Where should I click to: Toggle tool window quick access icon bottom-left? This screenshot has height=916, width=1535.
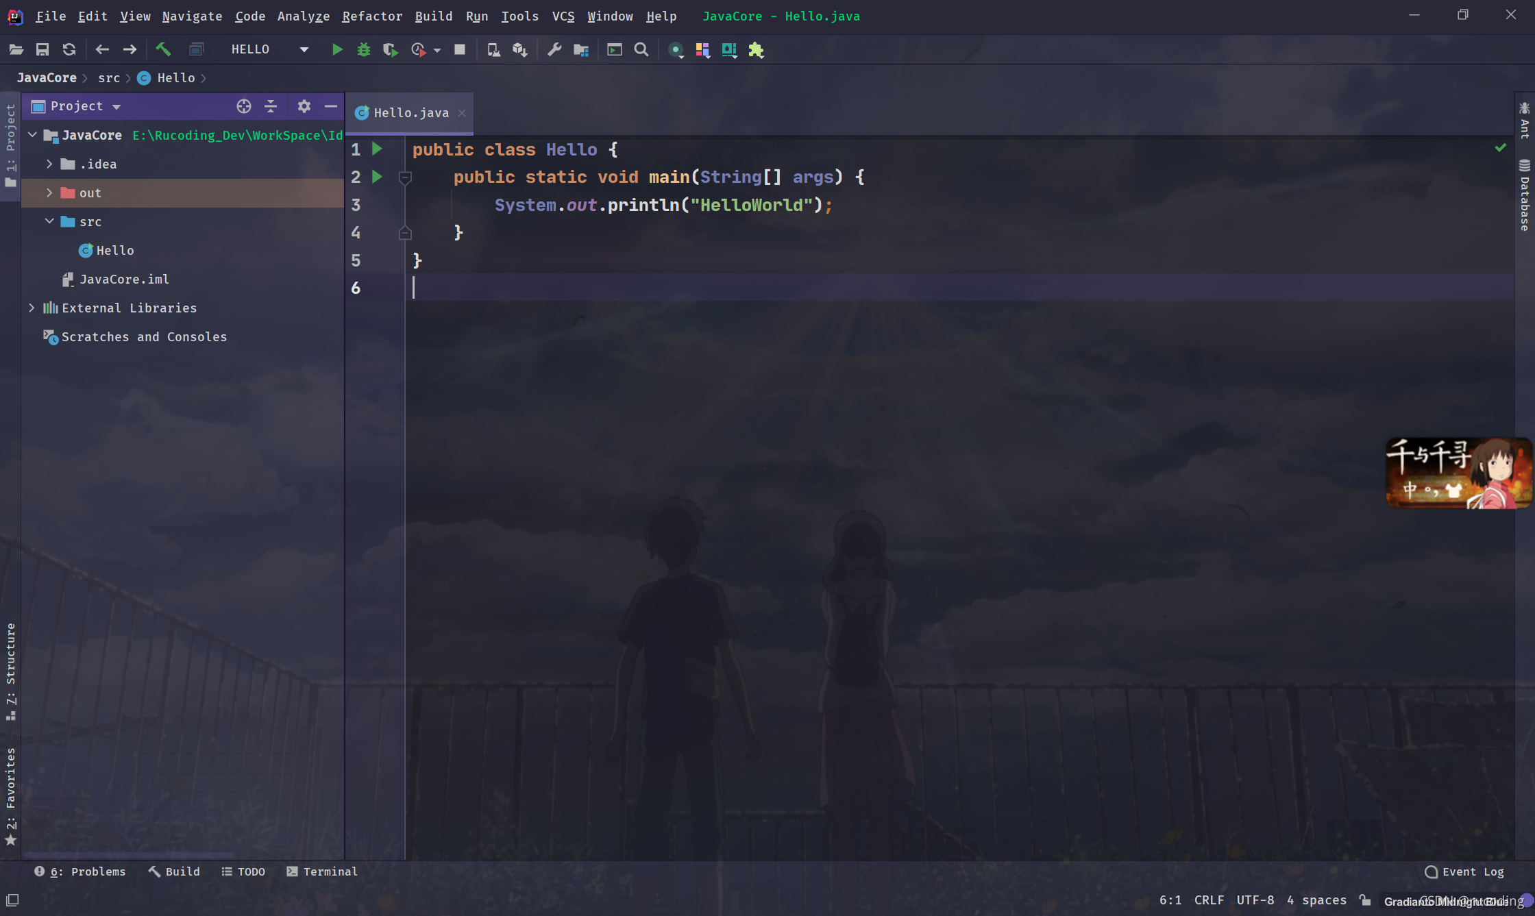tap(12, 900)
